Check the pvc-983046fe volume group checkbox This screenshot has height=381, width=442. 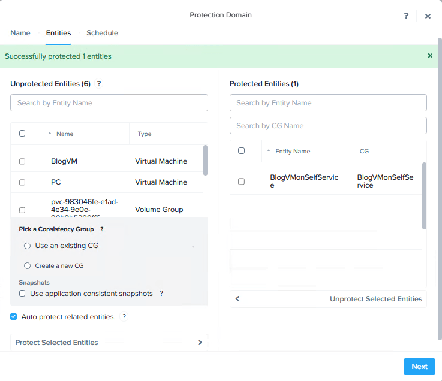[22, 210]
